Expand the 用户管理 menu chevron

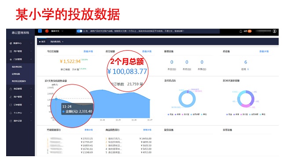[31, 51]
